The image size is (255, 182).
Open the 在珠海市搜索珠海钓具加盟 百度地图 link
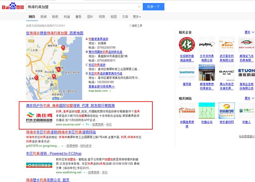click(x=55, y=33)
